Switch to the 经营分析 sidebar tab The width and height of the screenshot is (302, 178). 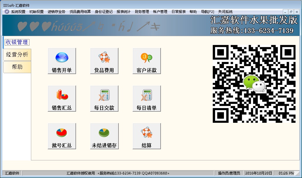[17, 55]
